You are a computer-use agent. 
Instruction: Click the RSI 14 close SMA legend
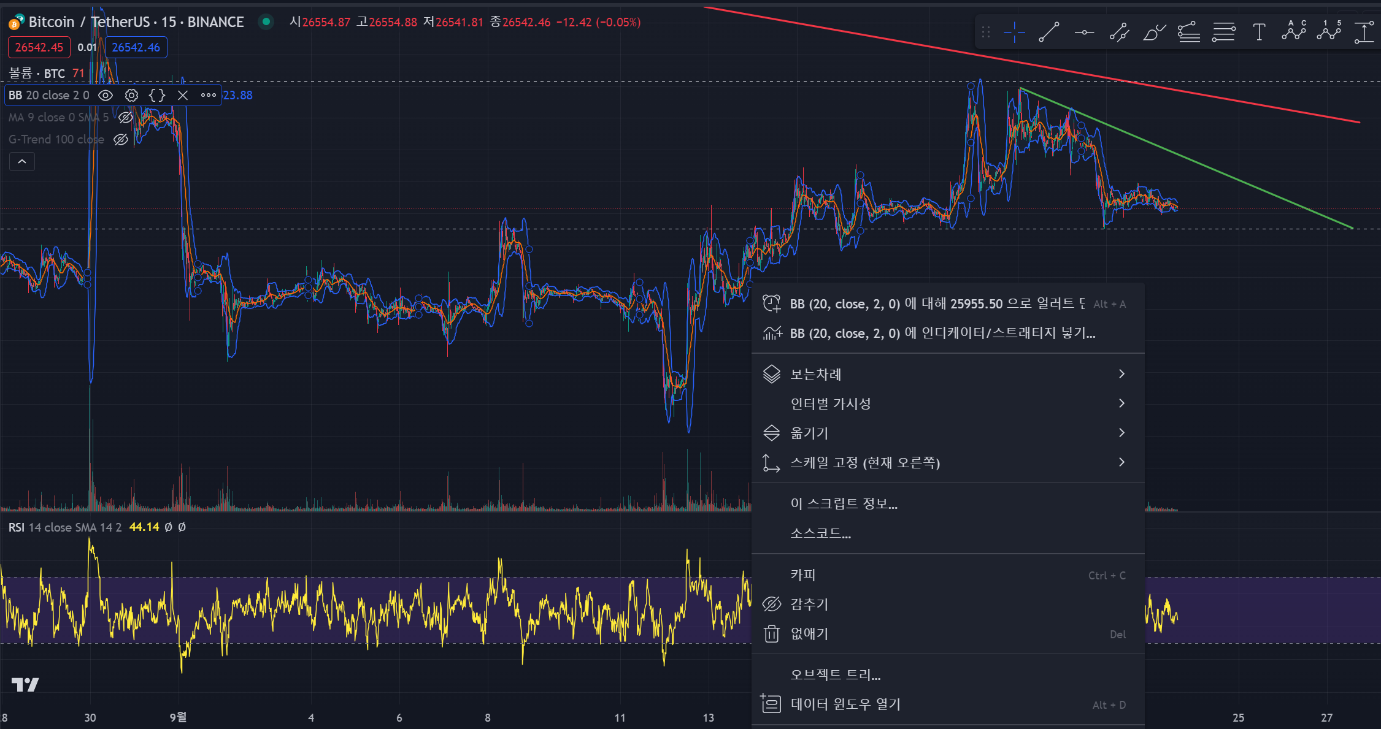click(x=65, y=527)
